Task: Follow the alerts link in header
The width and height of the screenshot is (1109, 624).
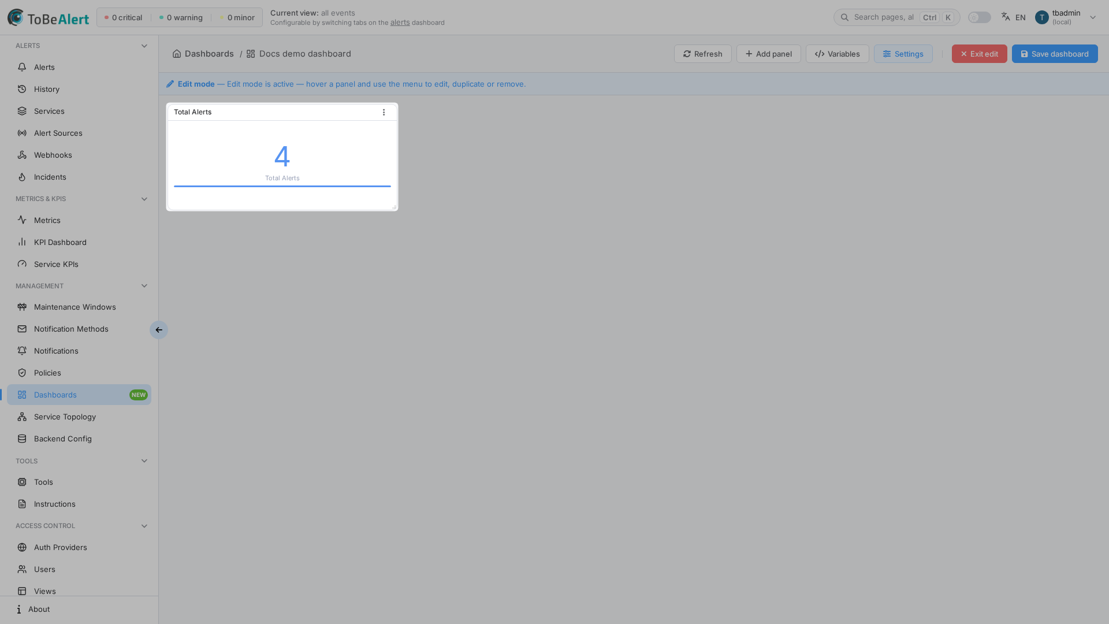Action: coord(400,23)
